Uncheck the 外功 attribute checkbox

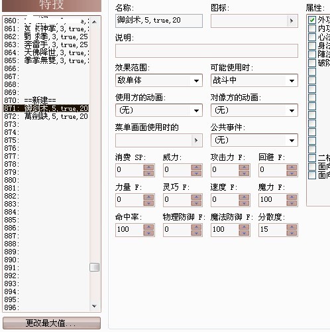coord(312,20)
